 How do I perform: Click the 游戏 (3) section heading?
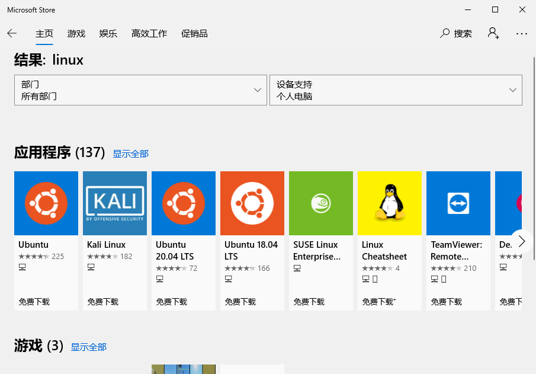coord(38,346)
